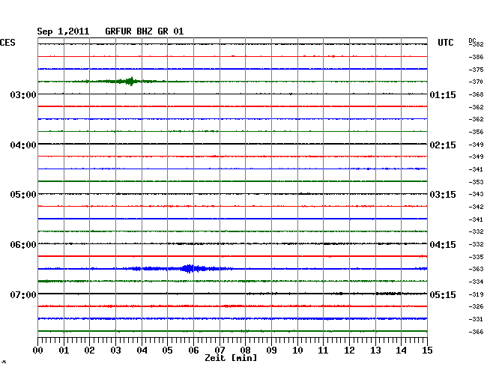Click the "07:00" local time label
Image resolution: width=487 pixels, height=370 pixels.
pyautogui.click(x=23, y=294)
